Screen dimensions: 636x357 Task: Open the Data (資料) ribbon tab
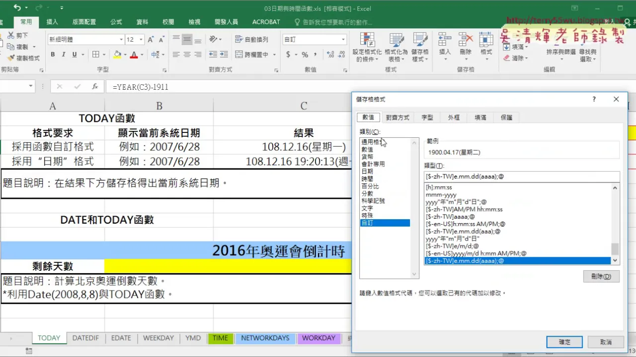click(x=142, y=22)
